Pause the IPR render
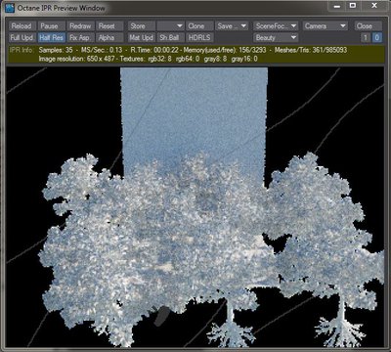 (52, 26)
